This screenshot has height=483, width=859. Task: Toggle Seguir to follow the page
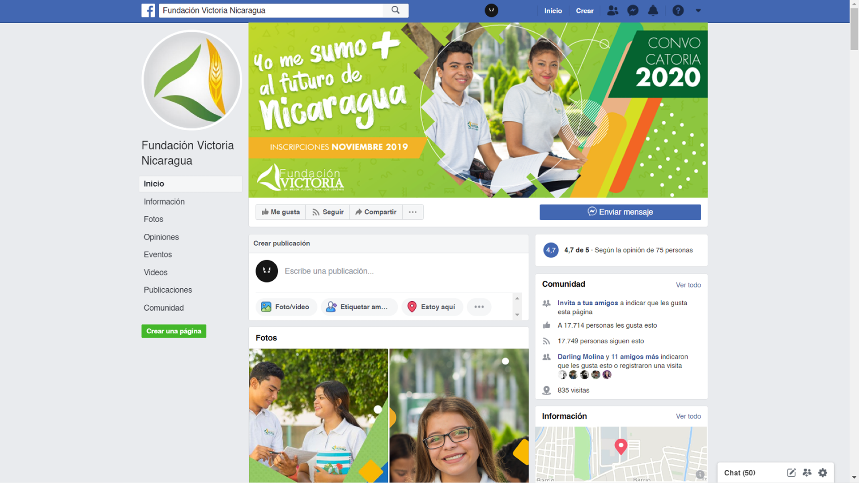click(x=327, y=212)
